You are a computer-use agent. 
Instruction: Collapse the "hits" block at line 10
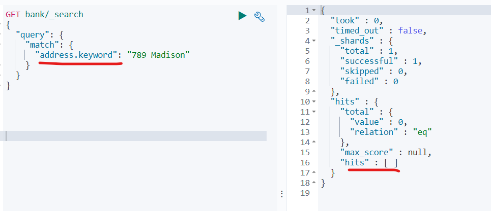point(314,102)
